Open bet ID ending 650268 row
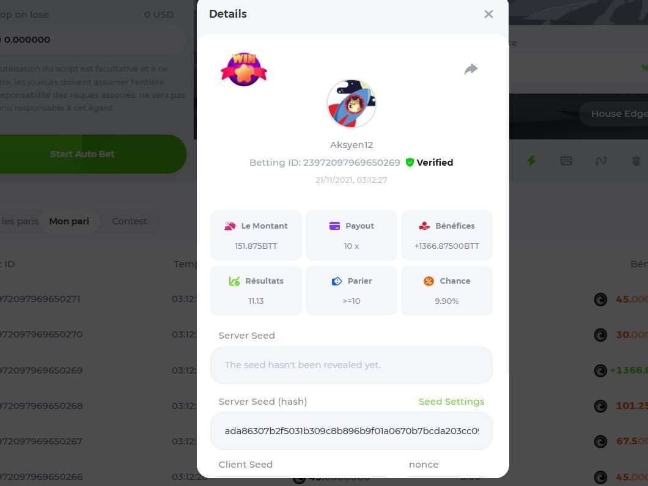Image resolution: width=648 pixels, height=486 pixels. (42, 406)
